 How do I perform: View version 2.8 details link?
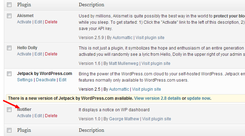point(157,98)
